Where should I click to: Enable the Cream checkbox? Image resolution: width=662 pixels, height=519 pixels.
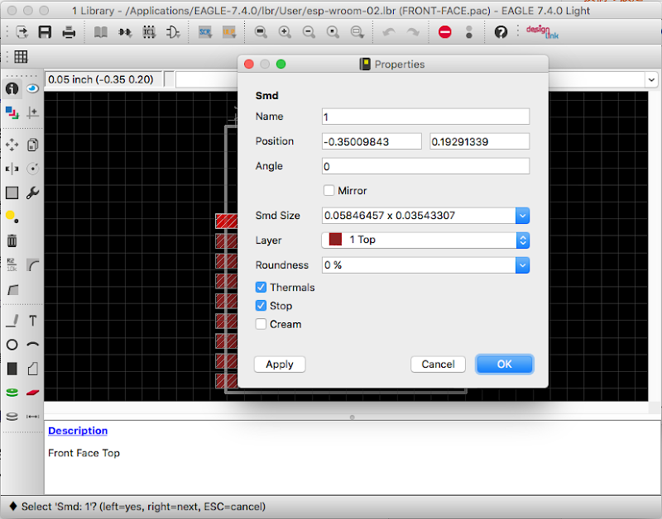point(261,324)
